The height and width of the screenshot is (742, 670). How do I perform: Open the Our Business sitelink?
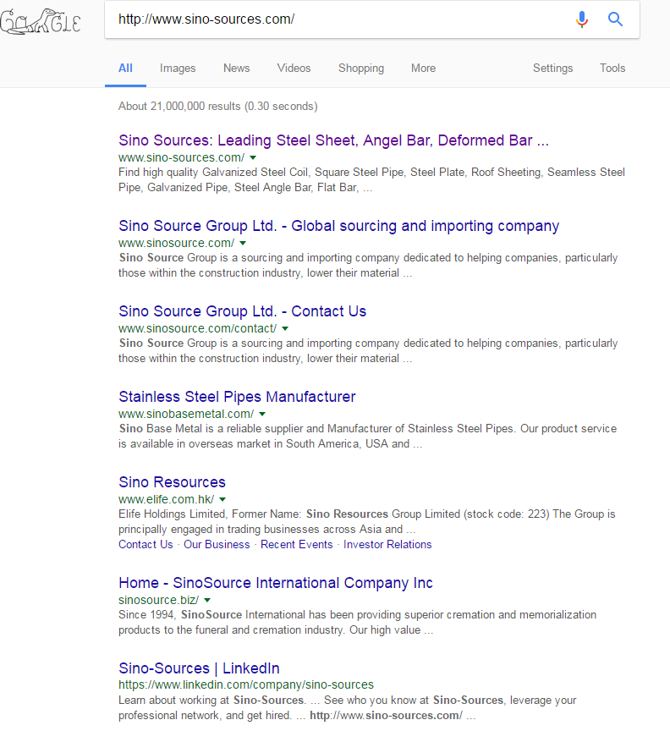click(x=217, y=545)
